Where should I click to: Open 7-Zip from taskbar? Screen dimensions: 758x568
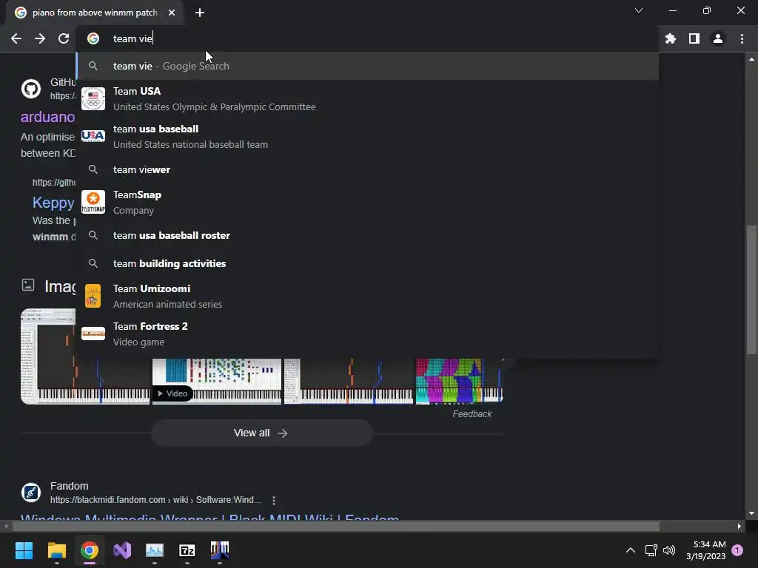pos(187,550)
